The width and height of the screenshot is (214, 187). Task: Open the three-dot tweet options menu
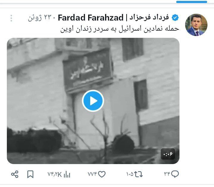[x=11, y=18]
